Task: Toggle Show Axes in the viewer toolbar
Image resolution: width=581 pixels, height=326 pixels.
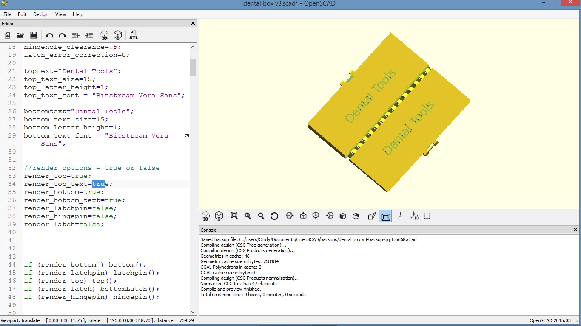Action: pos(401,216)
